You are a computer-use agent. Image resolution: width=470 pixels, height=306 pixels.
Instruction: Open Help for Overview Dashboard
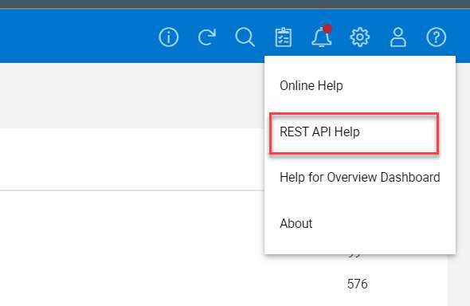point(360,178)
